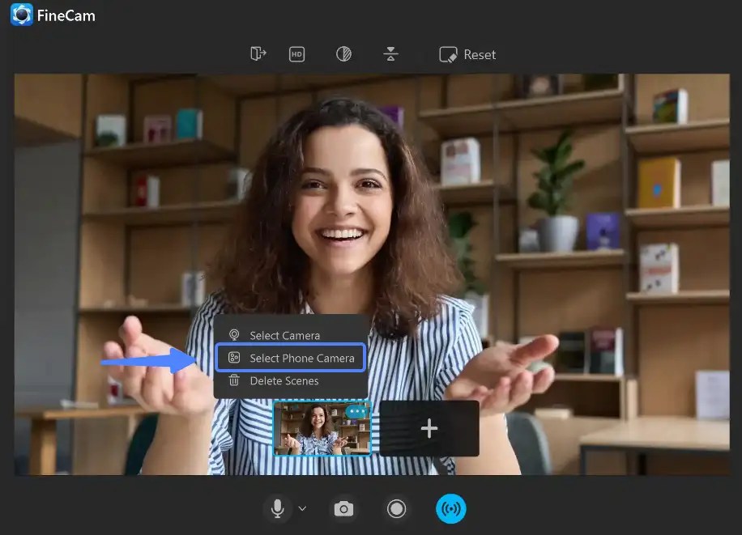
Task: Take a snapshot with the camera icon
Action: coord(343,508)
